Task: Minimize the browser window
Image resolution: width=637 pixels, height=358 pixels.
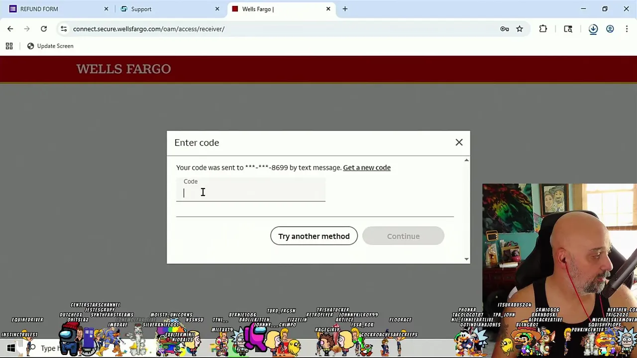Action: tap(583, 9)
